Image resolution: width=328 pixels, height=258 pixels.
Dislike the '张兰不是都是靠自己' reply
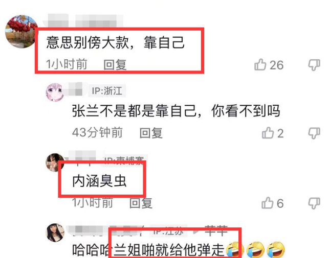314,133
